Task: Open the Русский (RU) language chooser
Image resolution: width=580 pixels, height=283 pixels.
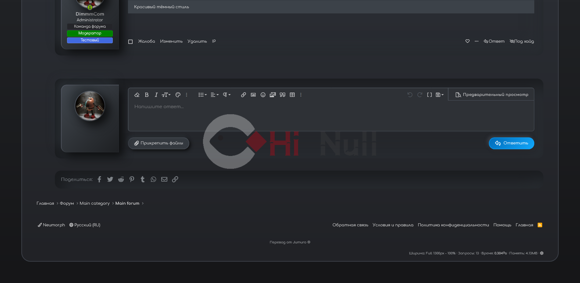Action: coord(85,225)
